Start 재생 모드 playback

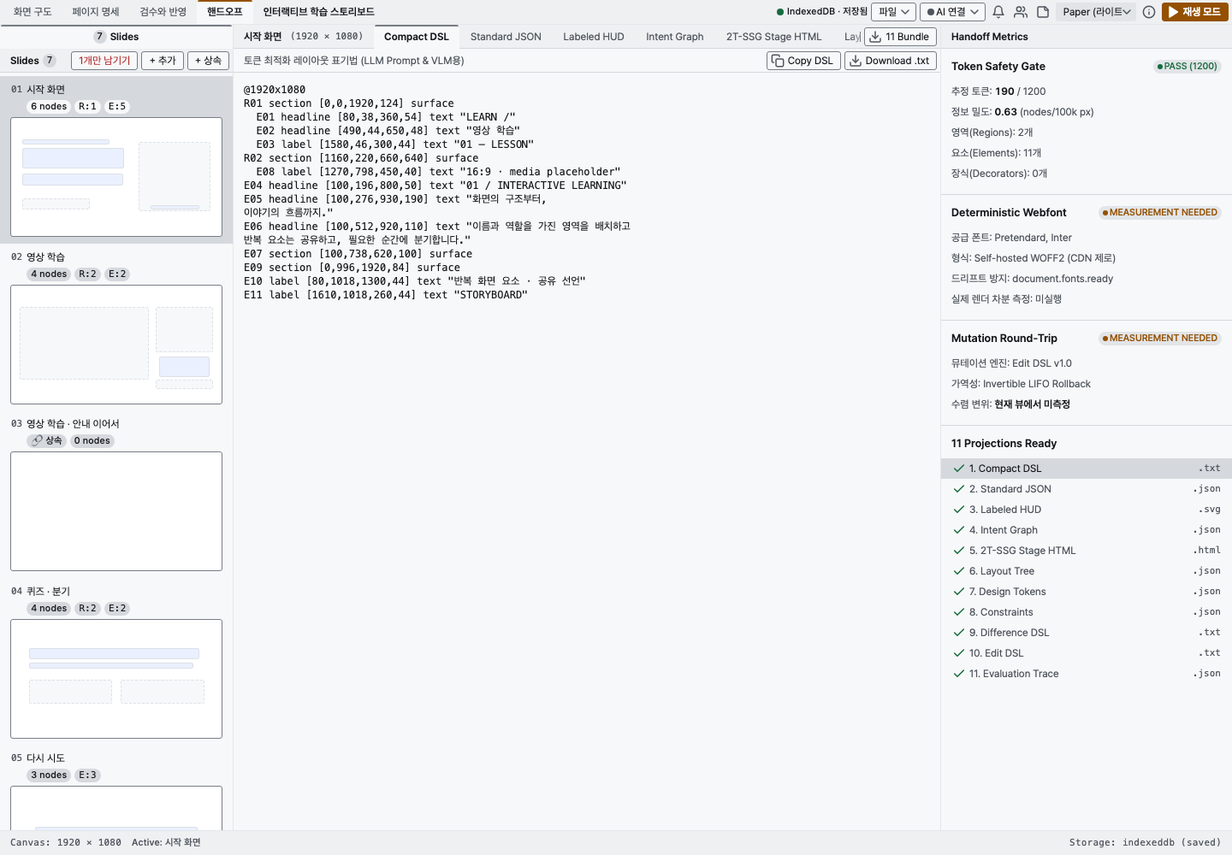point(1195,12)
